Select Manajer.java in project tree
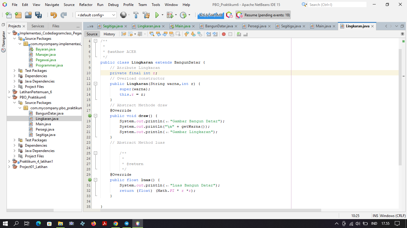Viewport: 407px width, 228px height. 46,55
